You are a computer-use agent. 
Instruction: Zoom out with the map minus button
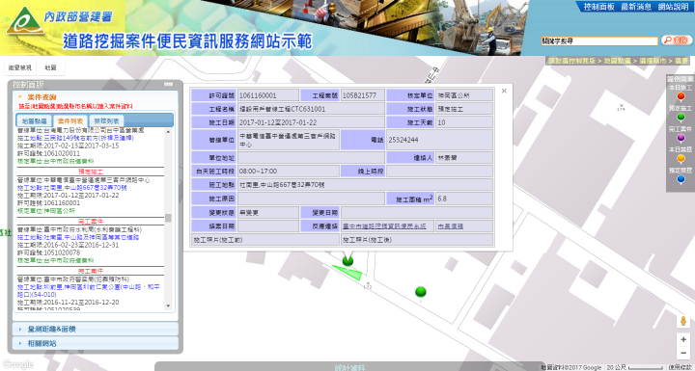point(683,353)
